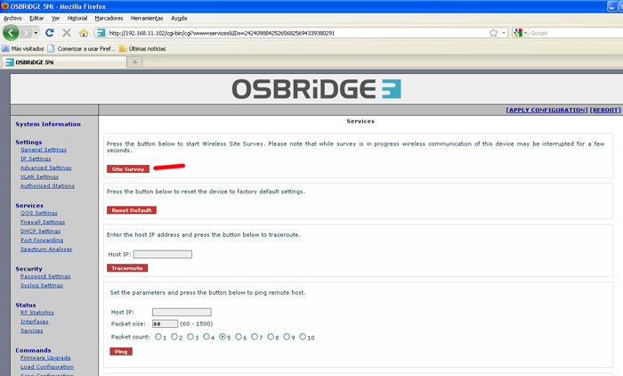Viewport: 623px width, 376px height.
Task: Click the APPLY CONFIGURATION link
Action: (546, 110)
